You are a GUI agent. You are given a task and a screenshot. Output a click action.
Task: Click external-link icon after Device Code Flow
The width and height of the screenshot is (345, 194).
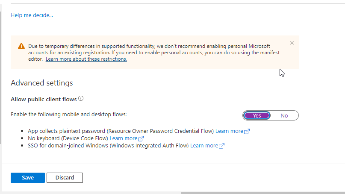point(141,139)
